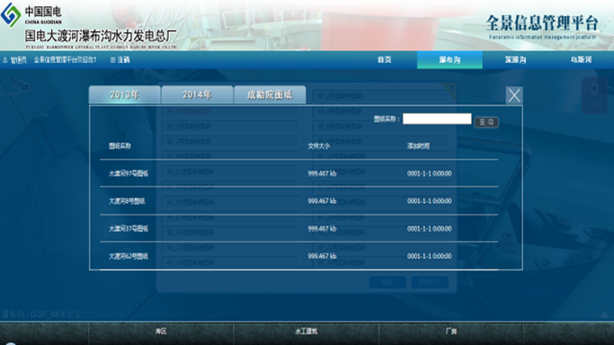Image resolution: width=614 pixels, height=345 pixels.
Task: Switch to the 2014年 tab
Action: [x=197, y=94]
